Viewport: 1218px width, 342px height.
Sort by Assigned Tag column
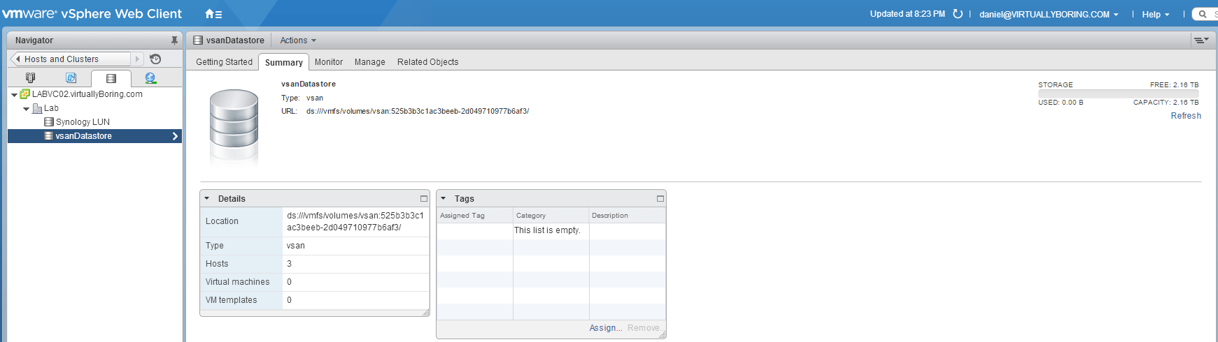click(475, 216)
